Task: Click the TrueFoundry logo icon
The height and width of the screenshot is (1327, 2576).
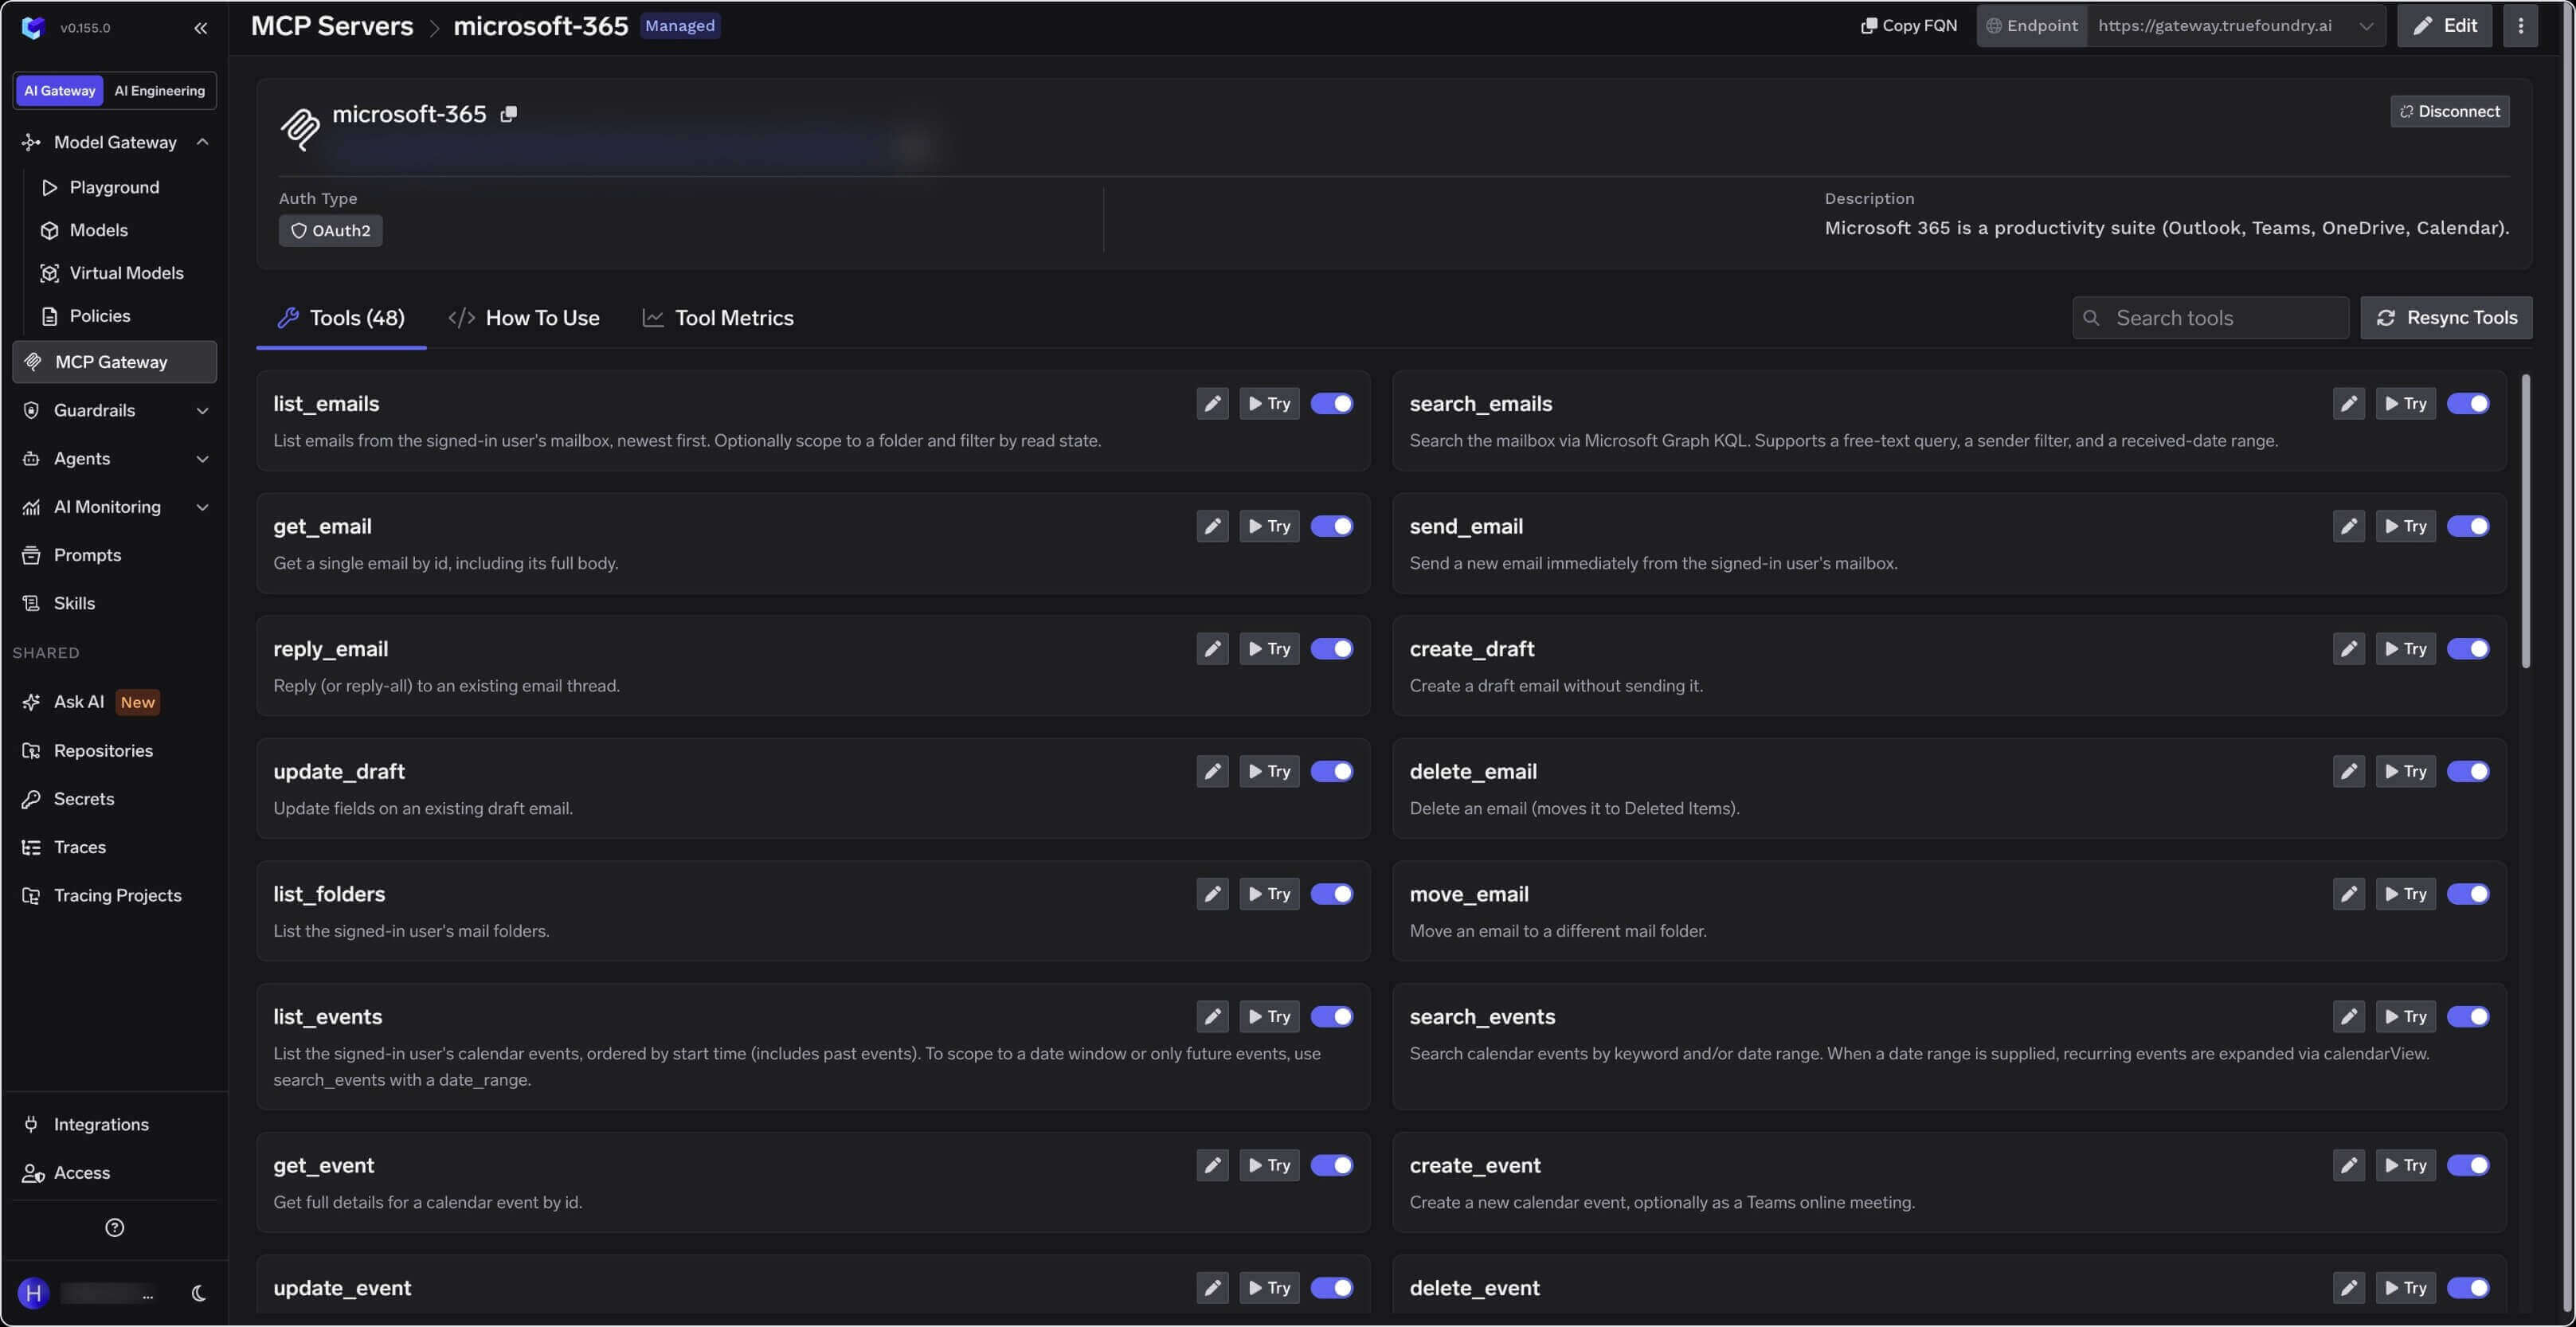Action: tap(32, 28)
